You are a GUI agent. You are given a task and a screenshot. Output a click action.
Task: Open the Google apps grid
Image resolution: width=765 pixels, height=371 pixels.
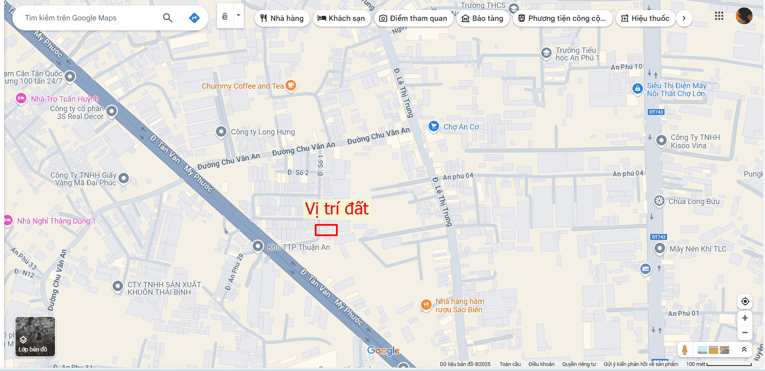coord(719,16)
